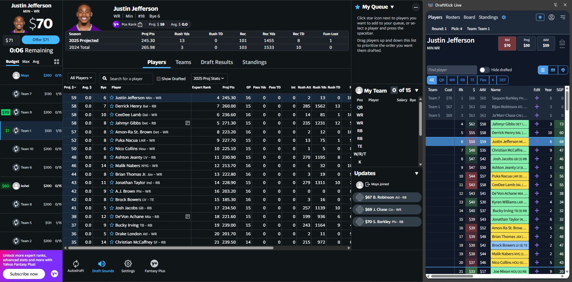Click plus edit icon for Justin Jefferson

[x=537, y=142]
